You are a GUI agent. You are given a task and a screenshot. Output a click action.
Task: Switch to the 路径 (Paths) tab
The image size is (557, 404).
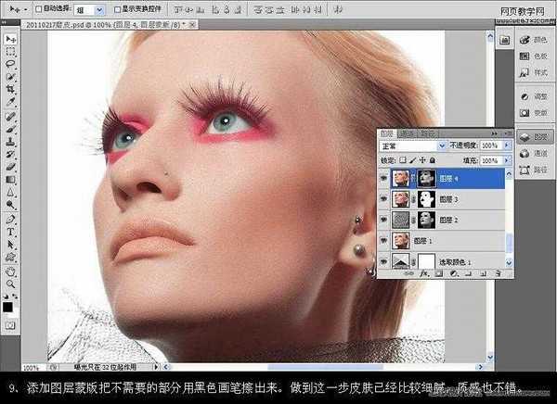[427, 134]
